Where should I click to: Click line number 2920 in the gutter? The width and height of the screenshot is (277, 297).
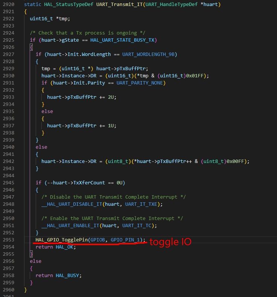[9, 5]
